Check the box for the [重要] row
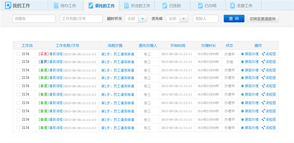 click(x=18, y=61)
